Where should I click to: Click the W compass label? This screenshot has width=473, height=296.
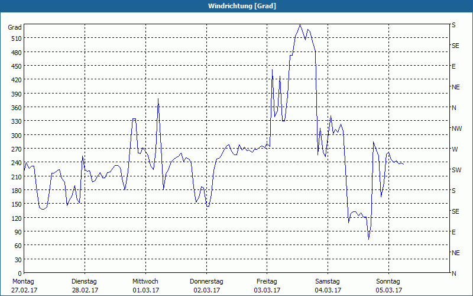[454, 149]
